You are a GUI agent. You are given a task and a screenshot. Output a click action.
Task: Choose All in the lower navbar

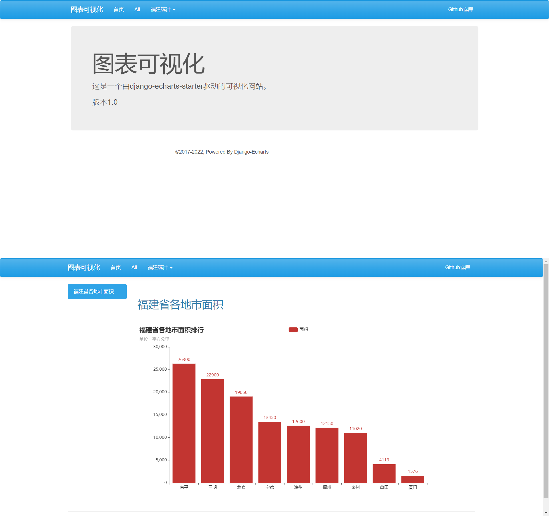(x=134, y=267)
